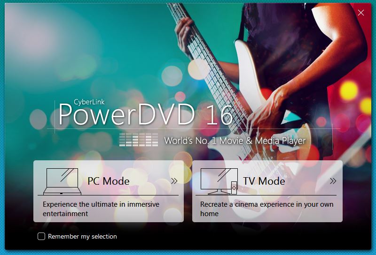Click 'Recreate a cinema experience' description text

coord(266,209)
